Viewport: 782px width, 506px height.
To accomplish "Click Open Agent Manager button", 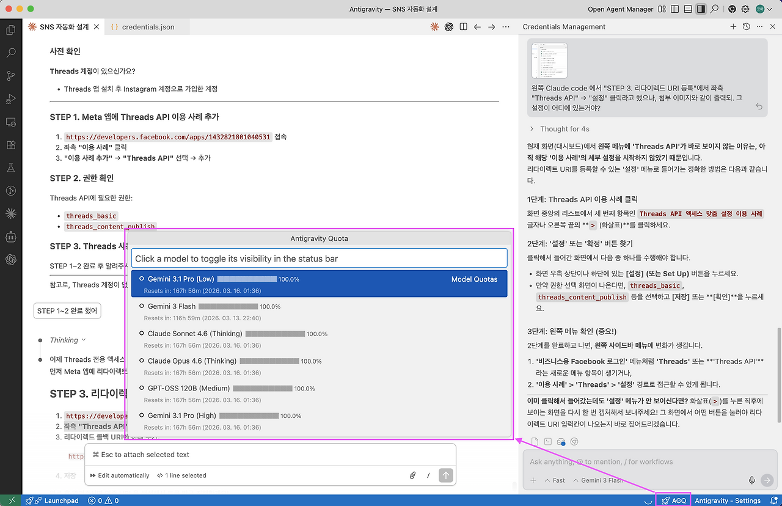I will point(621,9).
